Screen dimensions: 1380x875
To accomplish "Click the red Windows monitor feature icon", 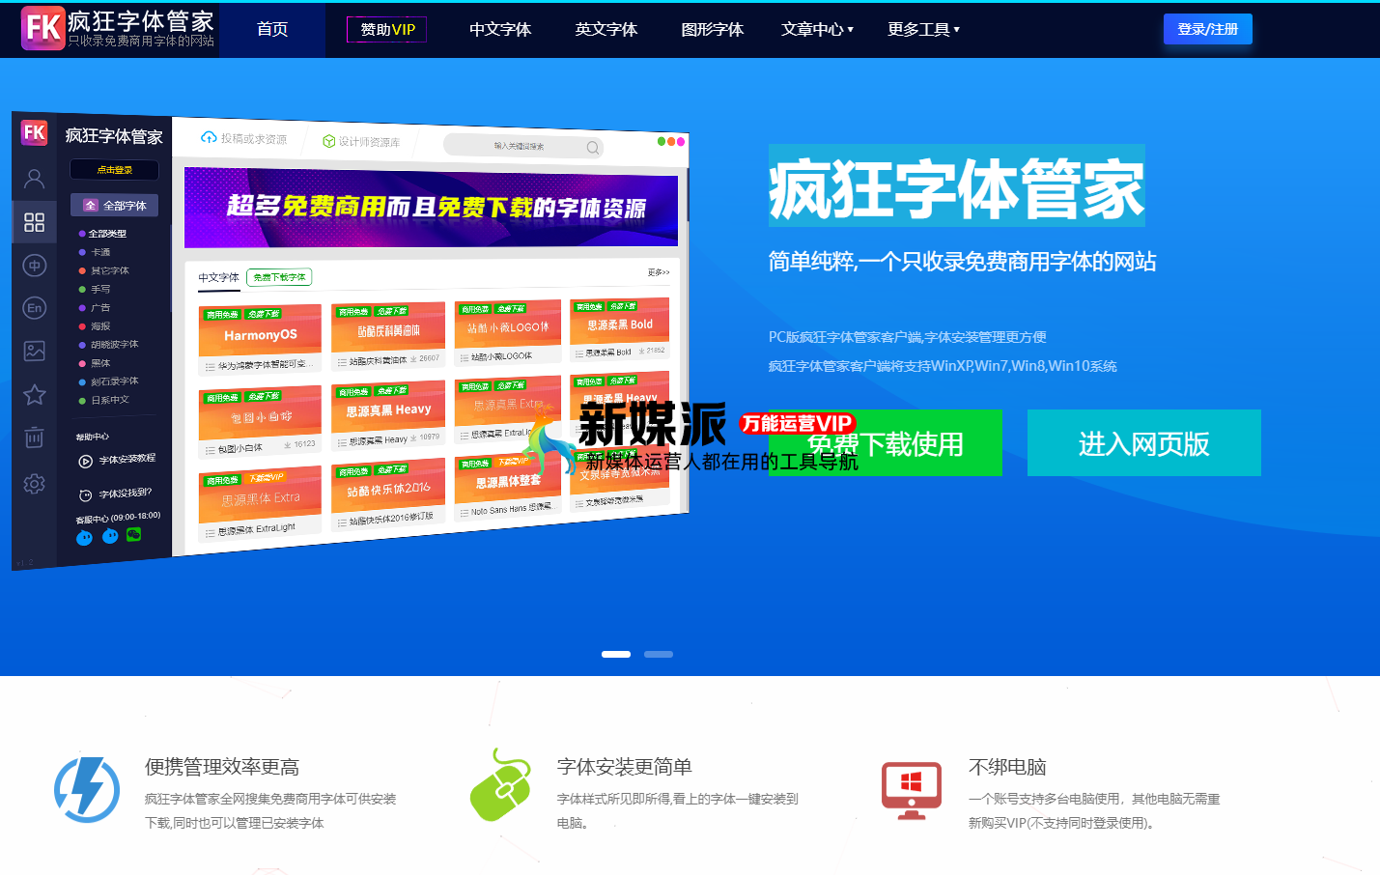I will 912,790.
